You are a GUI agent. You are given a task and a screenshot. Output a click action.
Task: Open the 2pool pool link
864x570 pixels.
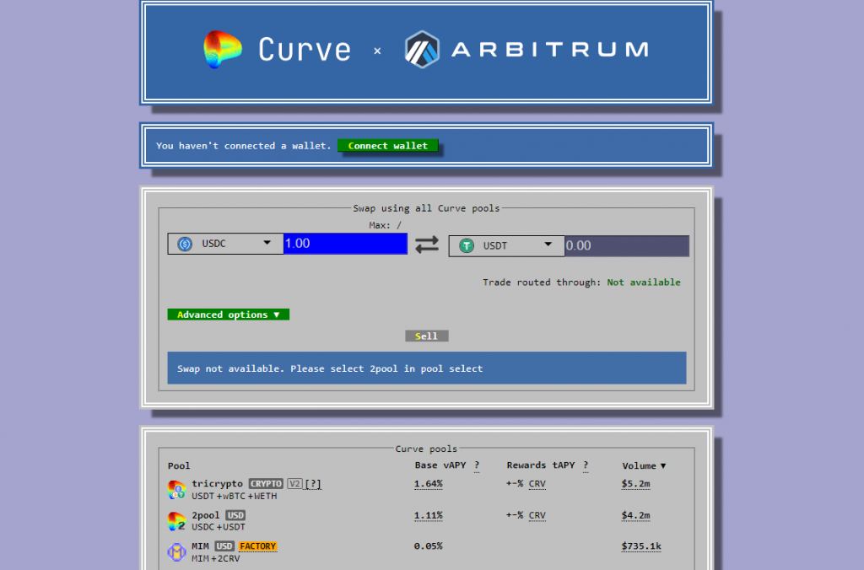[206, 515]
